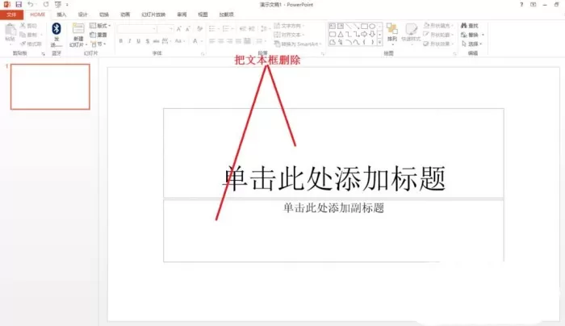Image resolution: width=565 pixels, height=326 pixels.
Task: Open the Align Text option
Action: [x=289, y=35]
